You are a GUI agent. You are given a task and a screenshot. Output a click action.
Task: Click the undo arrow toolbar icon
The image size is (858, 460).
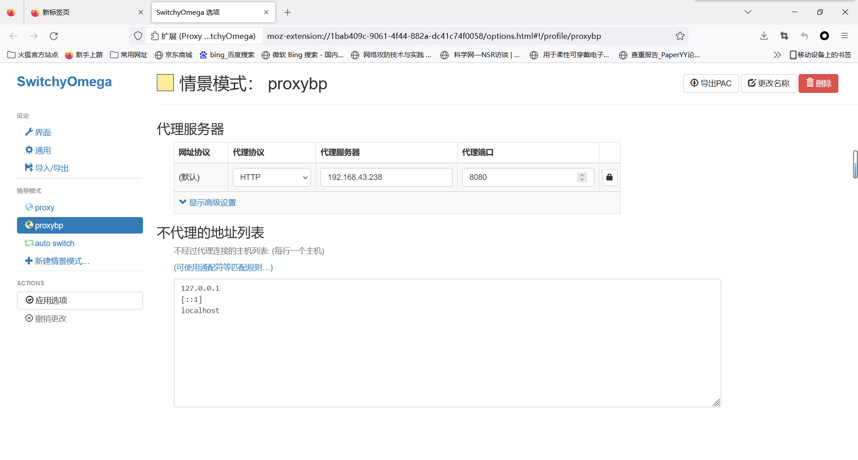click(x=804, y=36)
